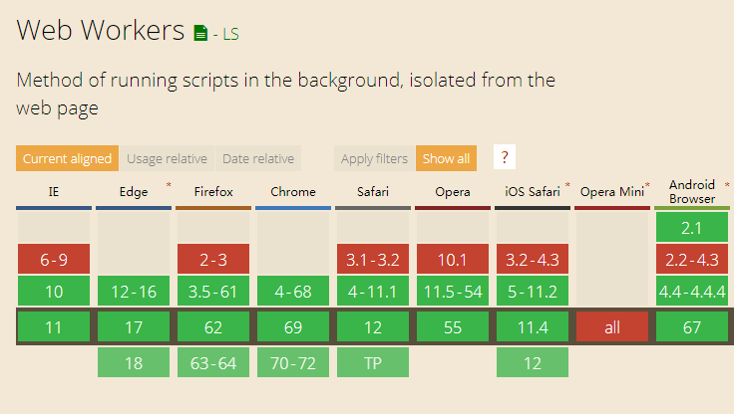Click the Show all button
The image size is (734, 414).
point(446,158)
